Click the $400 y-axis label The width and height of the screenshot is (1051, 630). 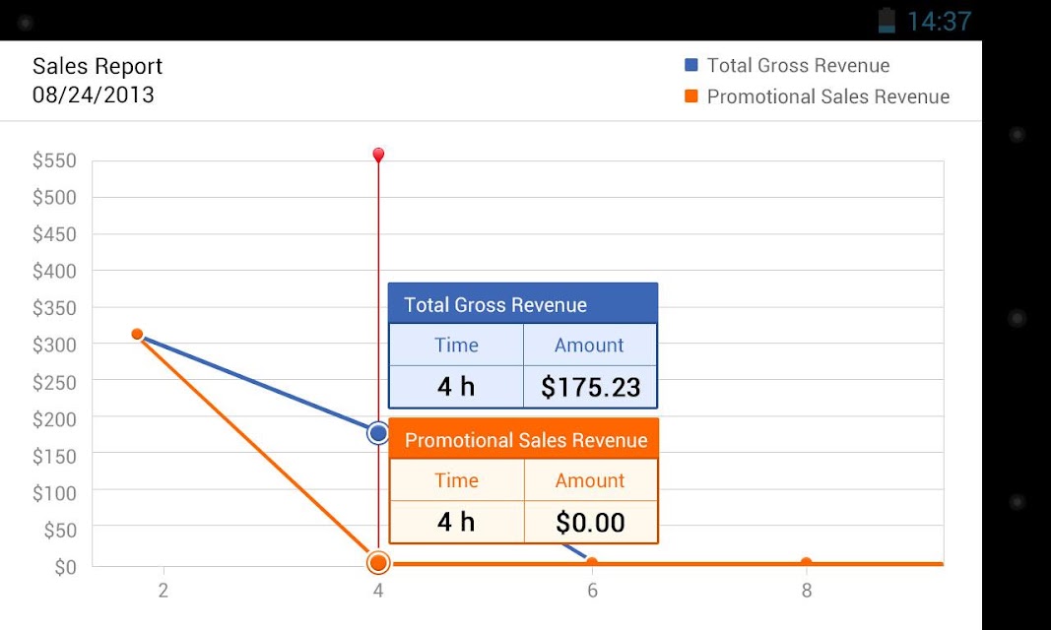point(54,271)
